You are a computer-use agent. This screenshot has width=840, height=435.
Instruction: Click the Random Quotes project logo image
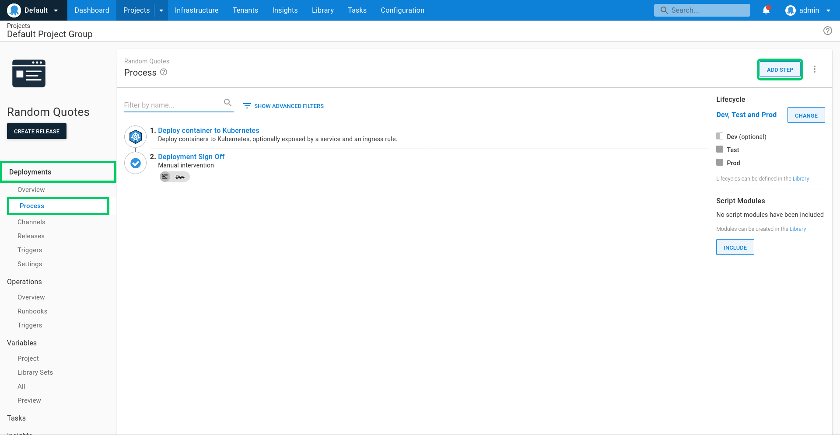pyautogui.click(x=29, y=73)
